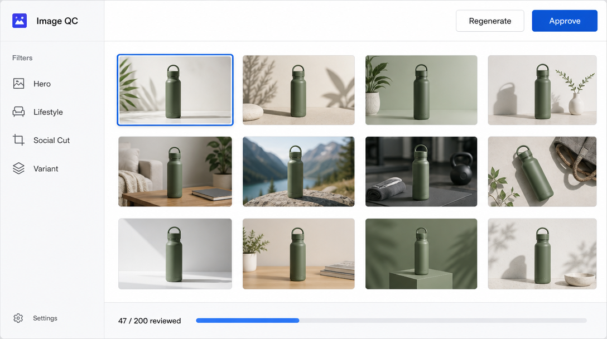Image resolution: width=607 pixels, height=339 pixels.
Task: Click the Lifestyle sofa icon
Action: (x=18, y=112)
